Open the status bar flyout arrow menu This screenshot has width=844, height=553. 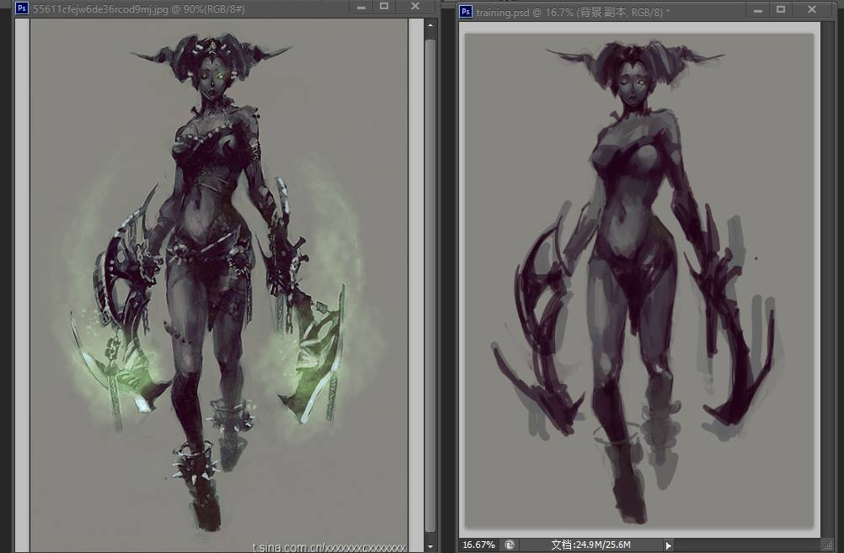[669, 545]
